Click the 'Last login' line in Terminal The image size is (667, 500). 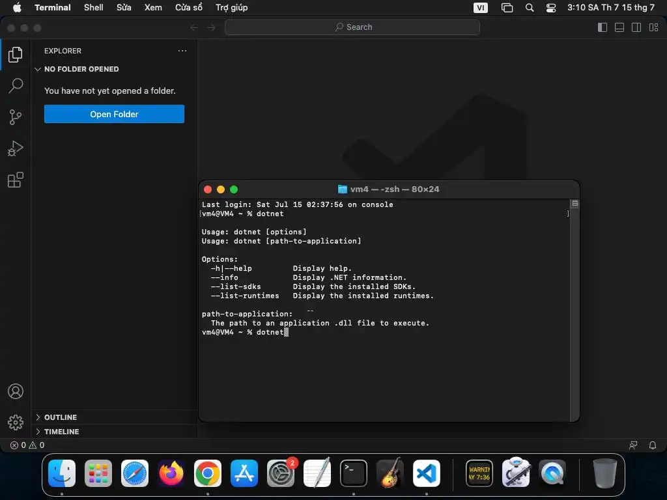(x=297, y=204)
